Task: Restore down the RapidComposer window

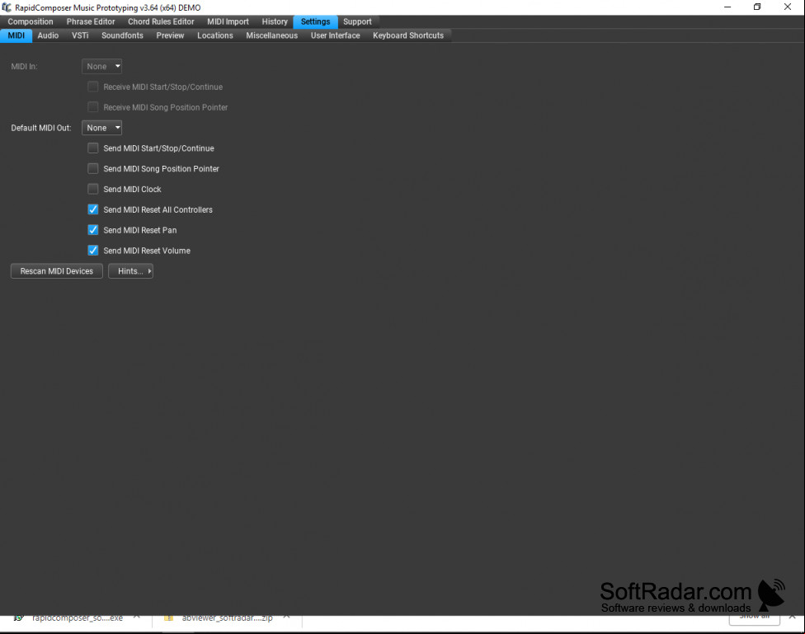Action: 757,7
